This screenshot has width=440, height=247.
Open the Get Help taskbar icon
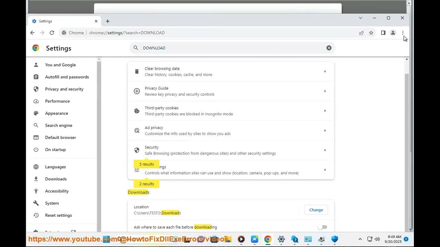pyautogui.click(x=295, y=239)
